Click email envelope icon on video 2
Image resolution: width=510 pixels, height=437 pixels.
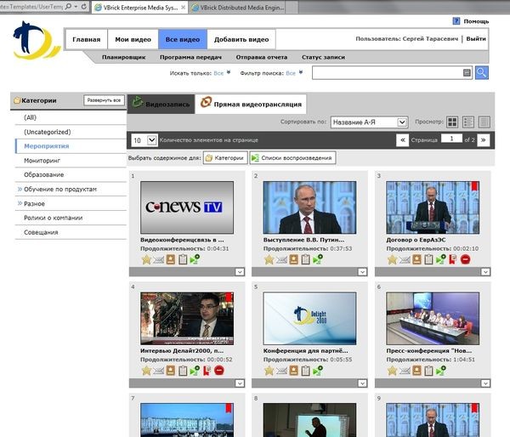point(281,259)
